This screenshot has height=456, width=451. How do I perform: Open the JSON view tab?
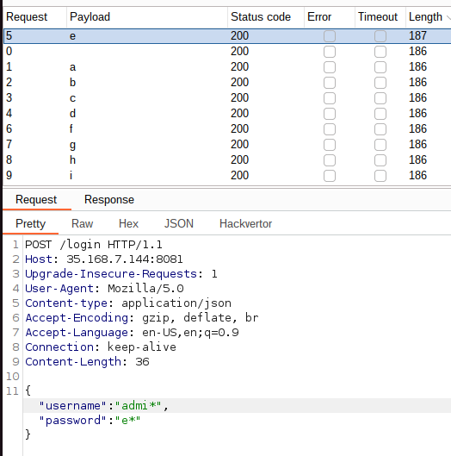(179, 224)
